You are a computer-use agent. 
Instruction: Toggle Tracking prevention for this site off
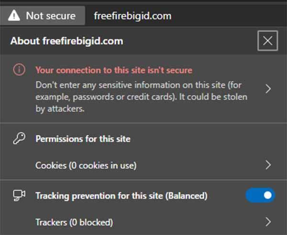click(260, 195)
